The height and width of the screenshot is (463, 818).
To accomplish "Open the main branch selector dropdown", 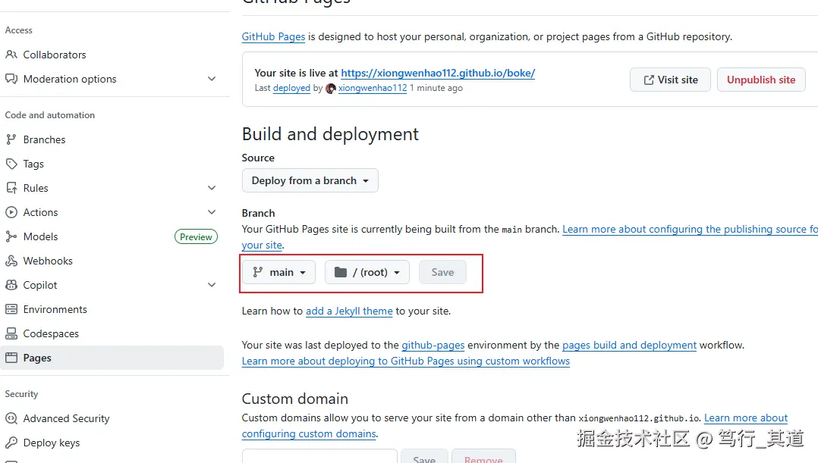I will pyautogui.click(x=278, y=272).
